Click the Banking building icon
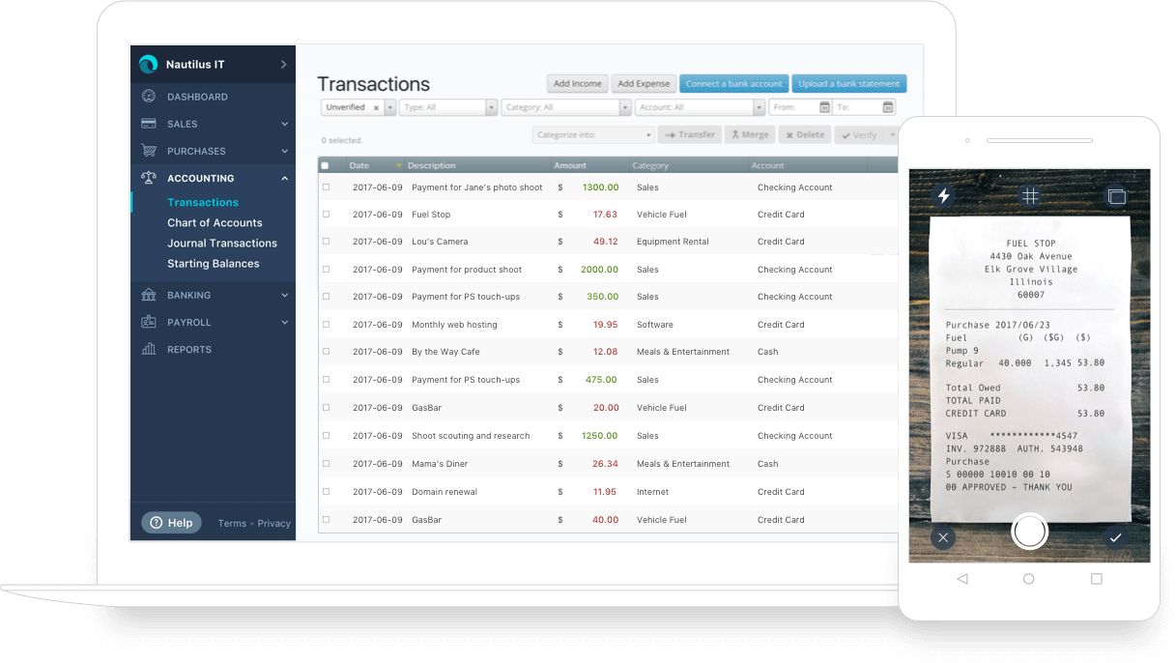 click(148, 295)
